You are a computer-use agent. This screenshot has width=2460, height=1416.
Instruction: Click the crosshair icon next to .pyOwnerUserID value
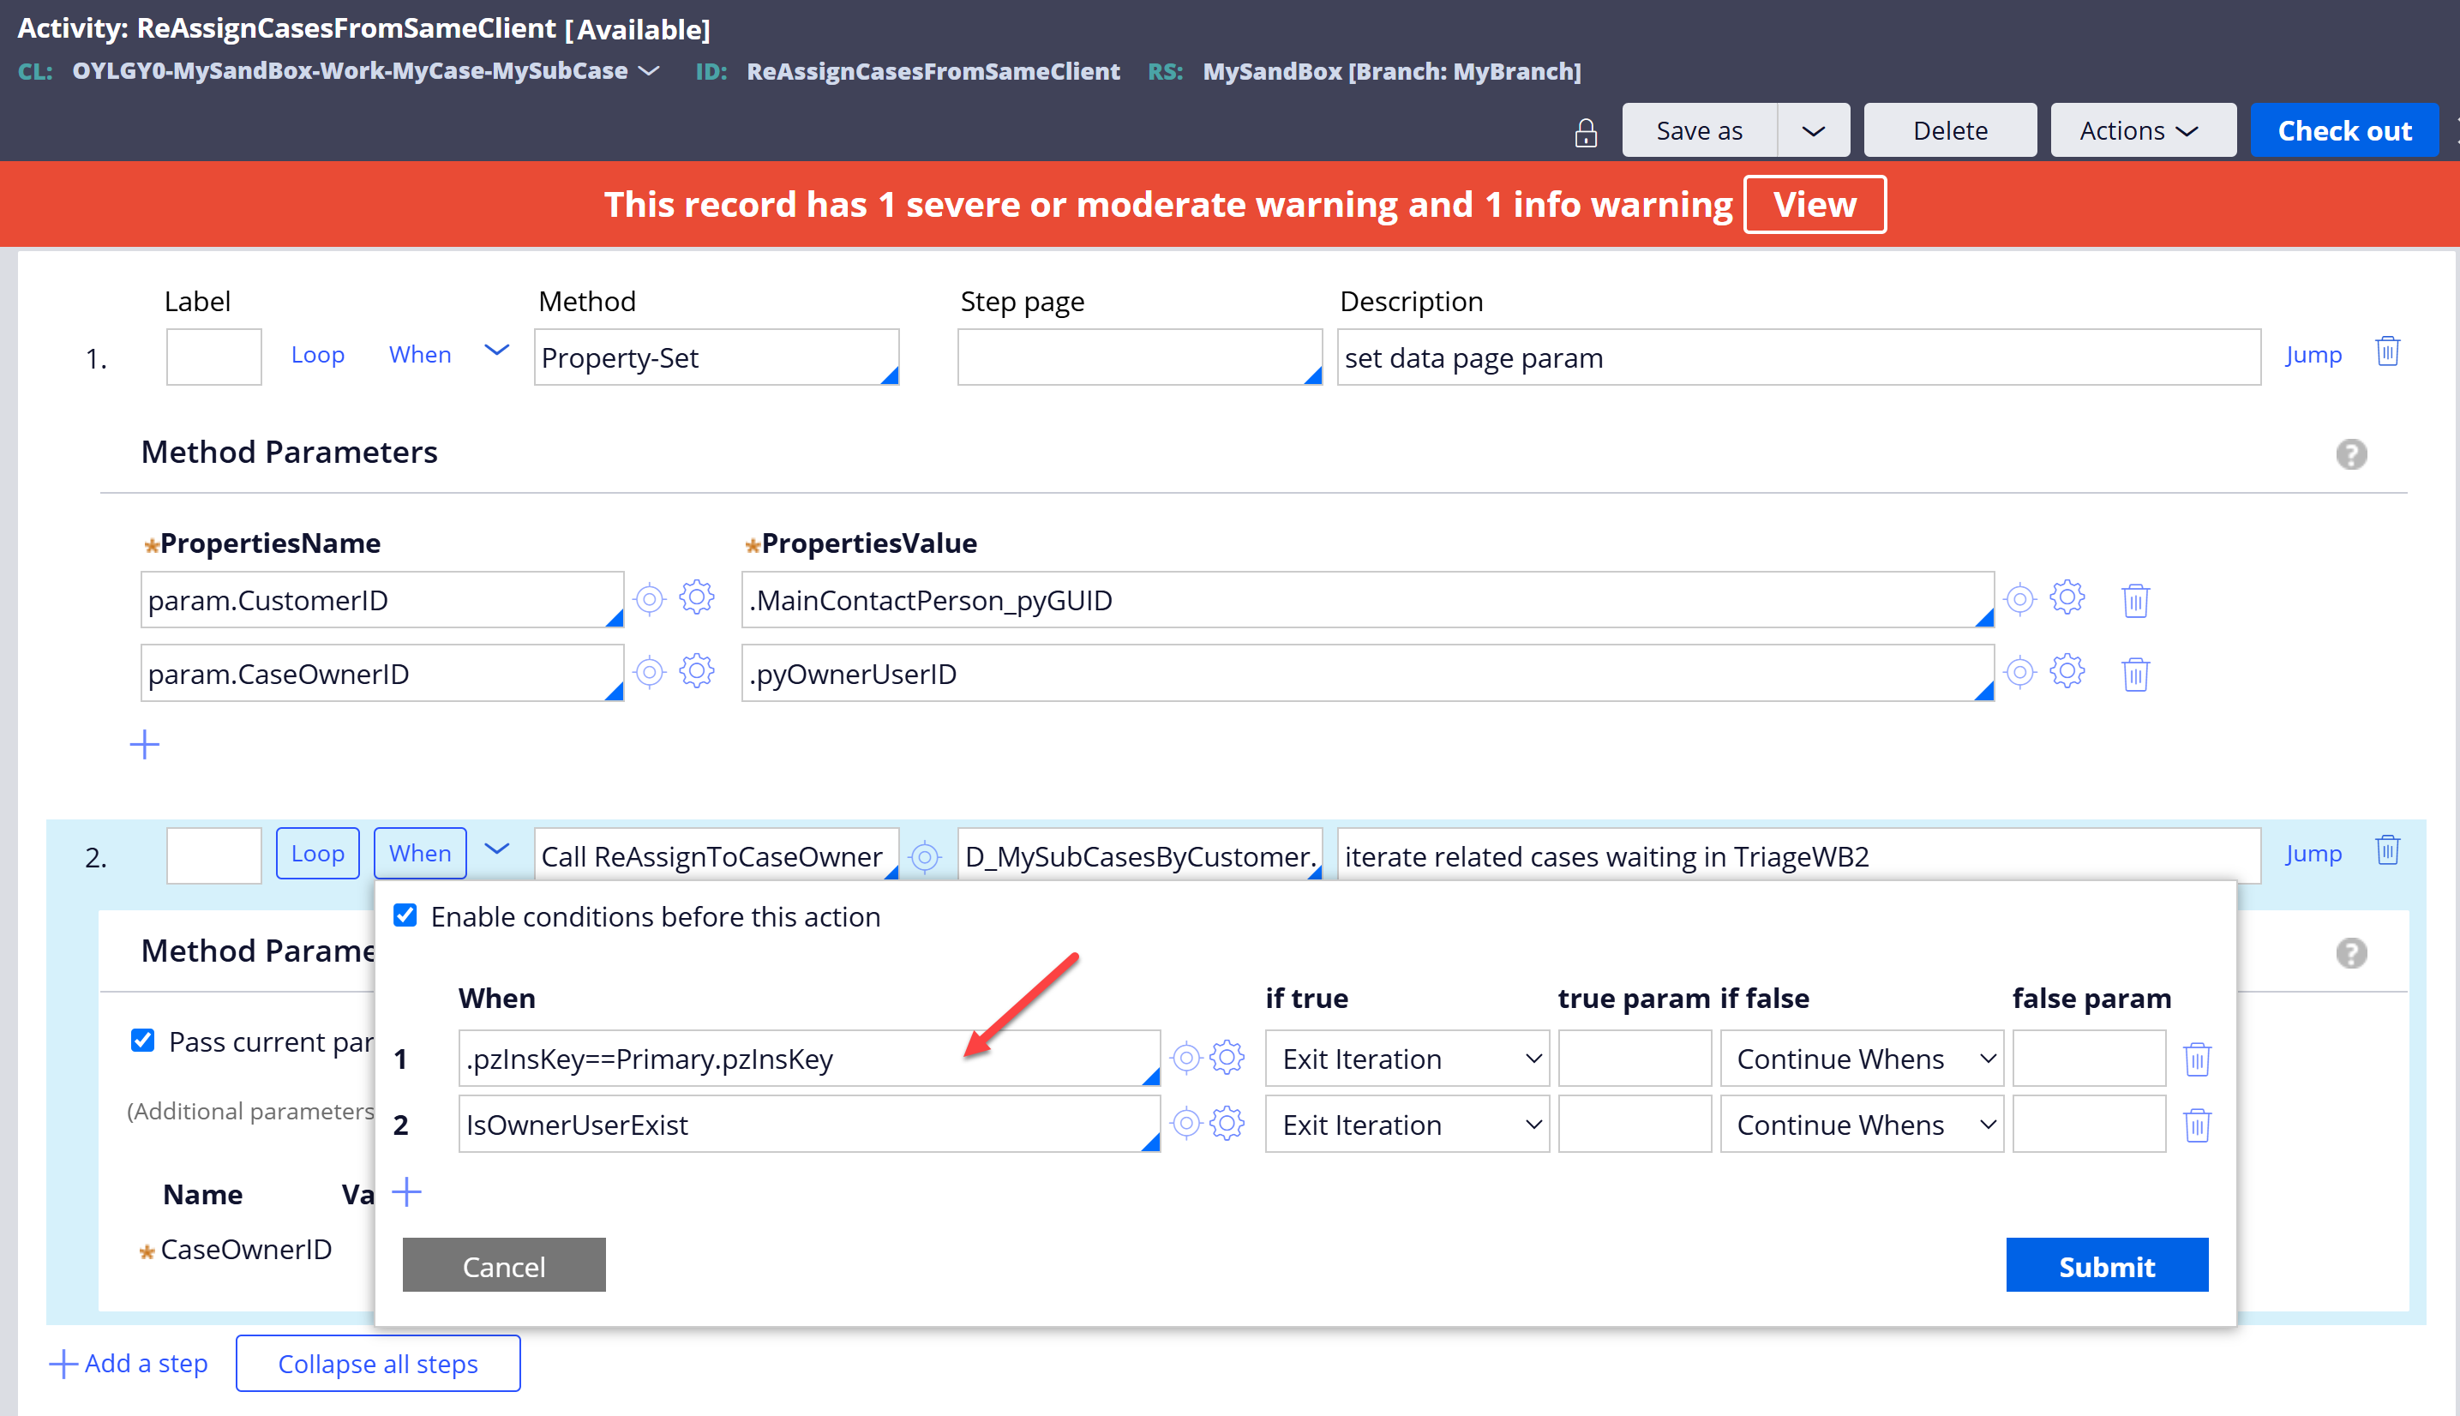point(2019,672)
